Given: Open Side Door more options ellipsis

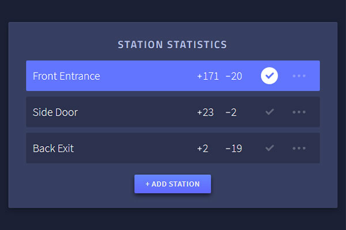Looking at the screenshot, I should (x=299, y=112).
